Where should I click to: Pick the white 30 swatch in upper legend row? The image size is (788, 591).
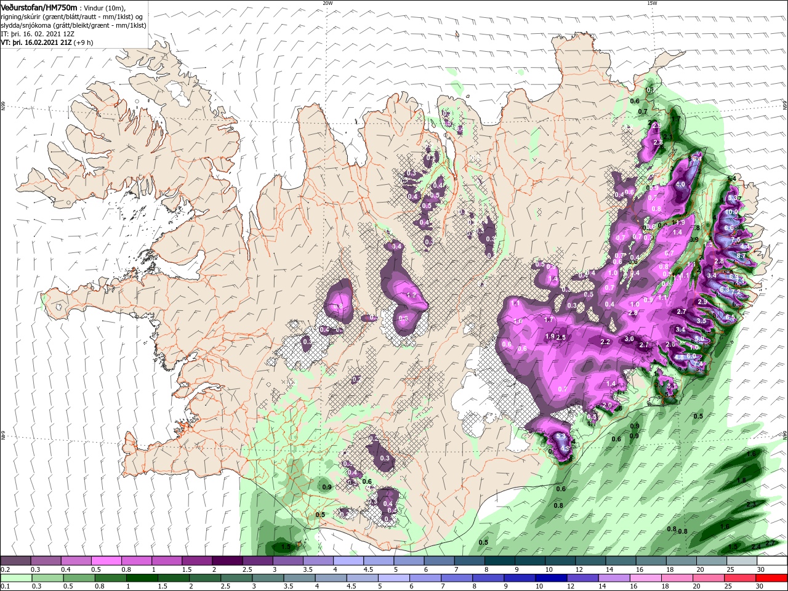(x=772, y=561)
